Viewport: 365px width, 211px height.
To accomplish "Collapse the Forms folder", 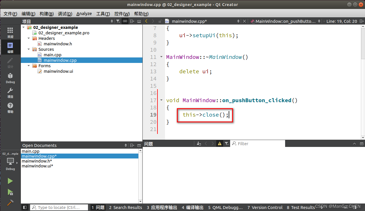I will (x=29, y=66).
